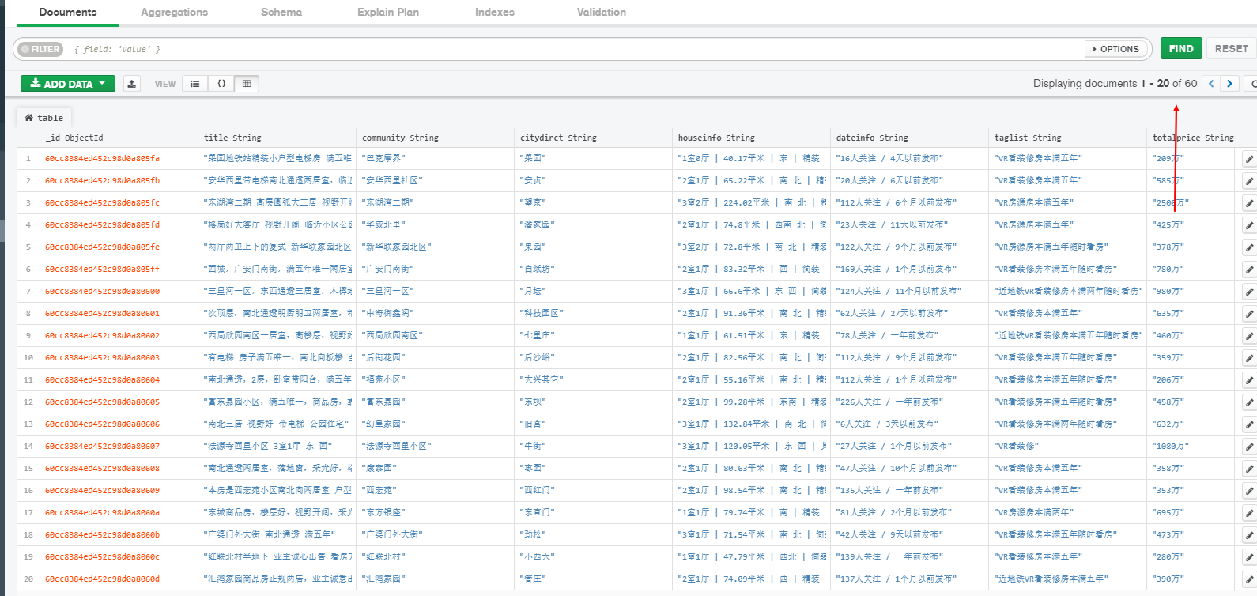The image size is (1257, 596).
Task: Select the table home breadcrumb
Action: pos(43,118)
